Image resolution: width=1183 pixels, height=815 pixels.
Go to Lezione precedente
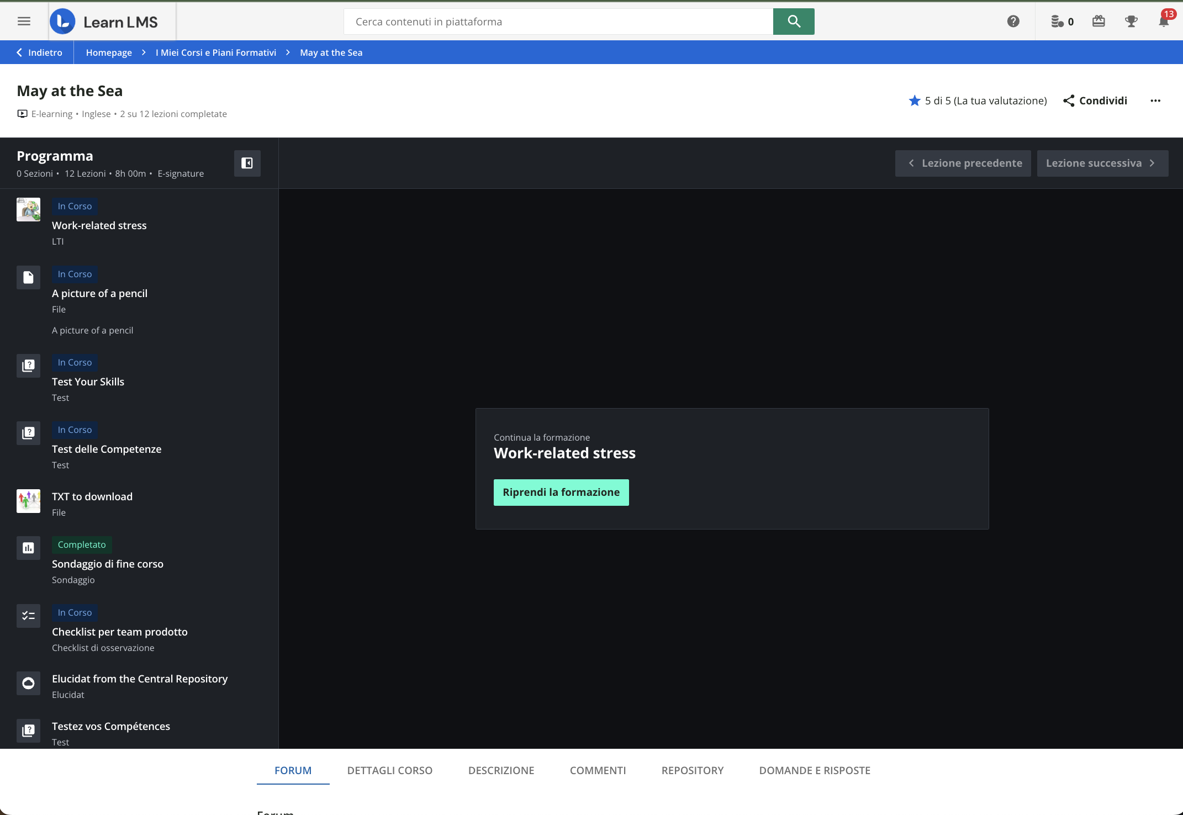coord(963,163)
